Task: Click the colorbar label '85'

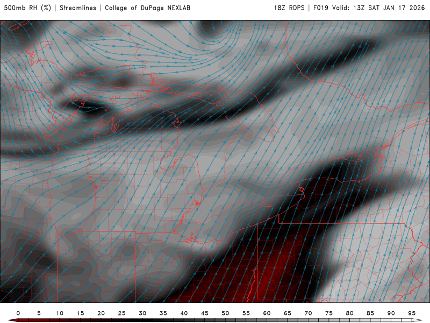Action: [x=370, y=313]
